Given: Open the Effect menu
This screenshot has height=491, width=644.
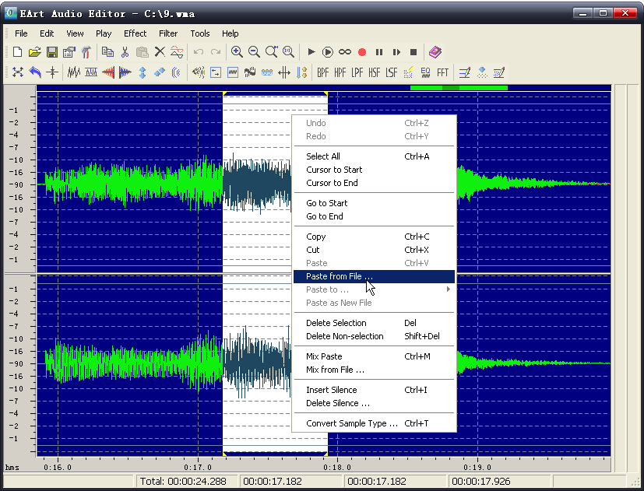Looking at the screenshot, I should [x=135, y=33].
